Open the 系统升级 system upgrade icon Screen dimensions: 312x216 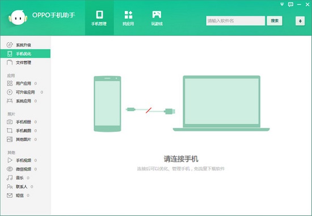10,45
